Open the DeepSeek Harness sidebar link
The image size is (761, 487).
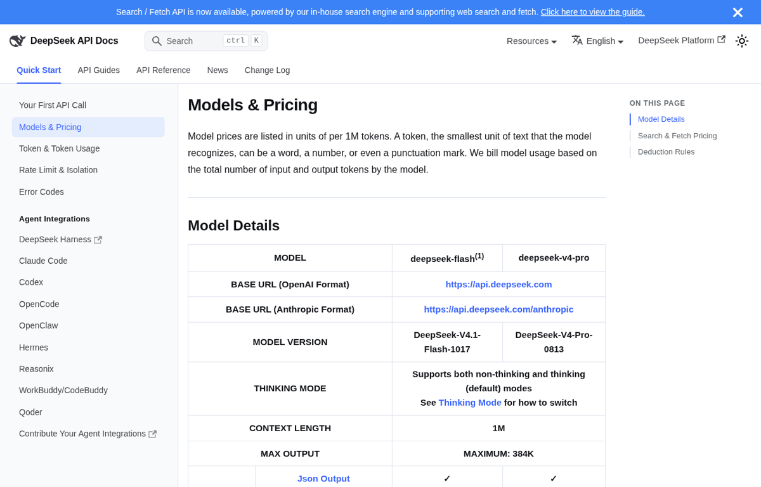88,239
